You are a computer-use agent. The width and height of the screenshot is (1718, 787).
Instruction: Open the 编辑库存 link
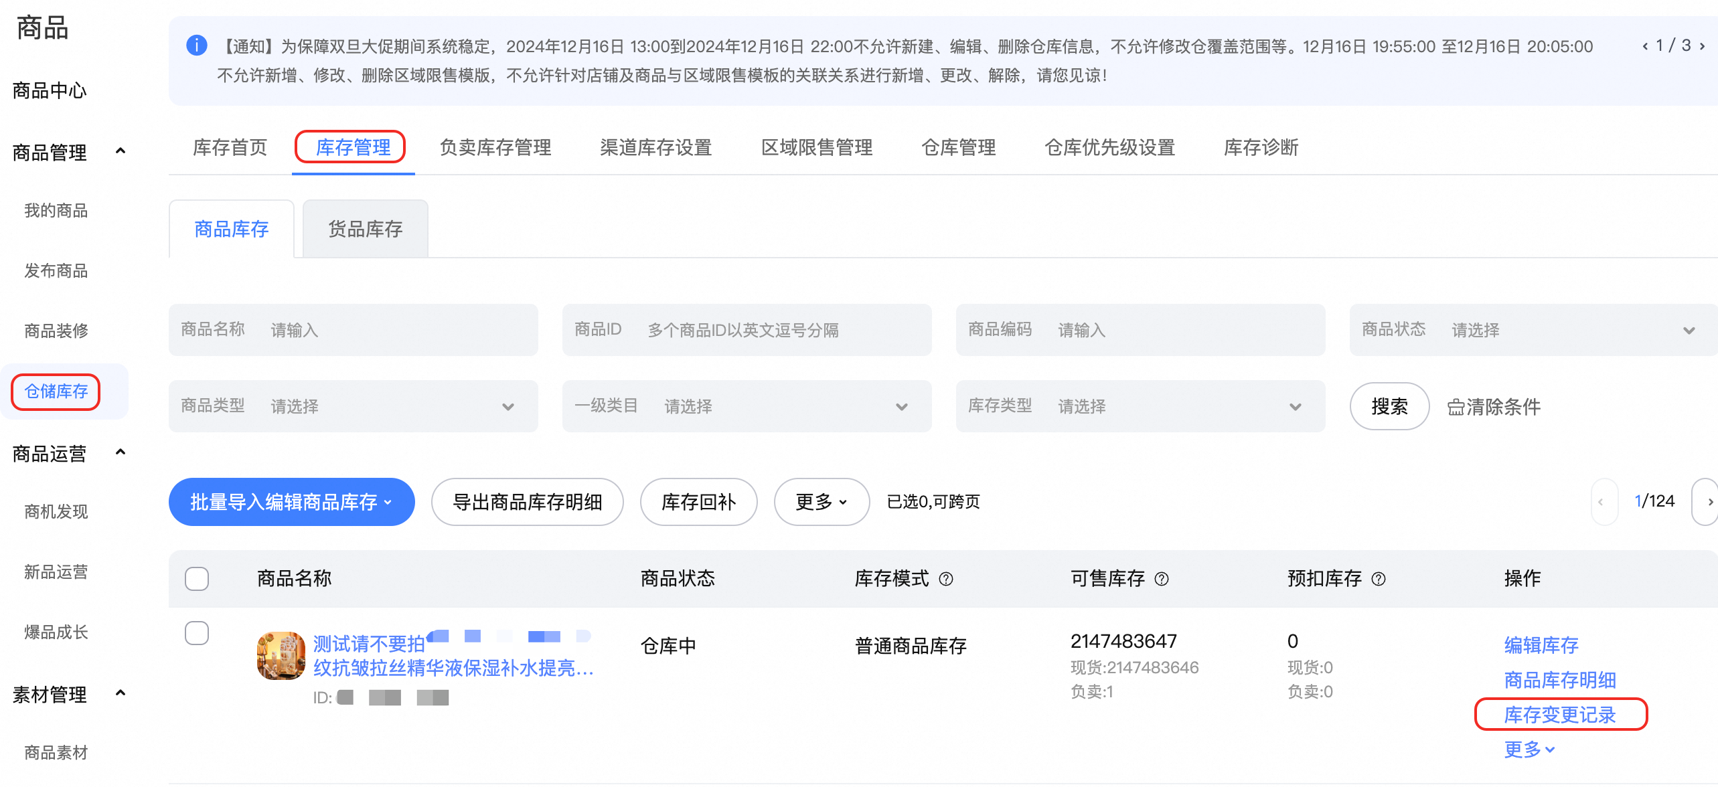(1541, 645)
